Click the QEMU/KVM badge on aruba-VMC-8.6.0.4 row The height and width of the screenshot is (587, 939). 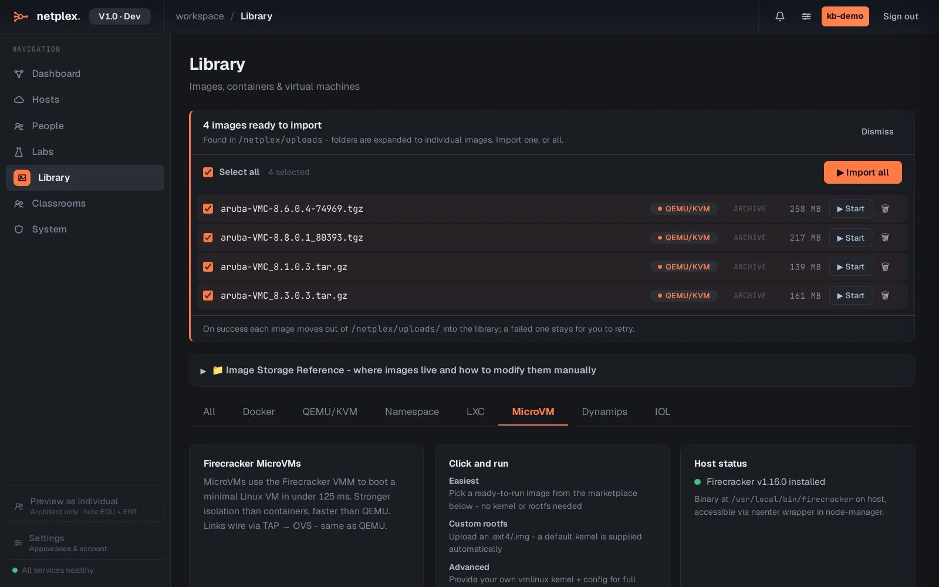tap(684, 209)
